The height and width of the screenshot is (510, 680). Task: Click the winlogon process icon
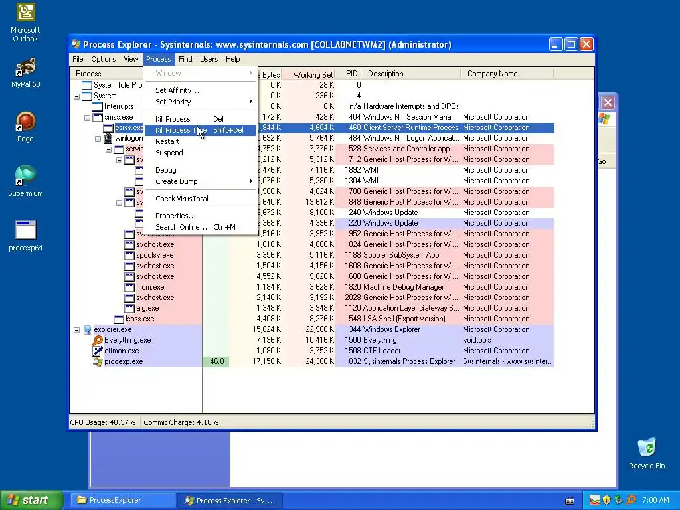click(108, 138)
